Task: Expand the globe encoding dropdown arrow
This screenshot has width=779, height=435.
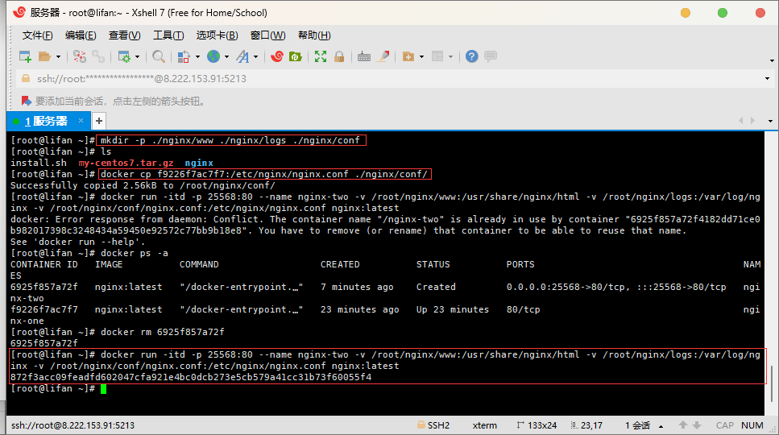Action: [226, 56]
